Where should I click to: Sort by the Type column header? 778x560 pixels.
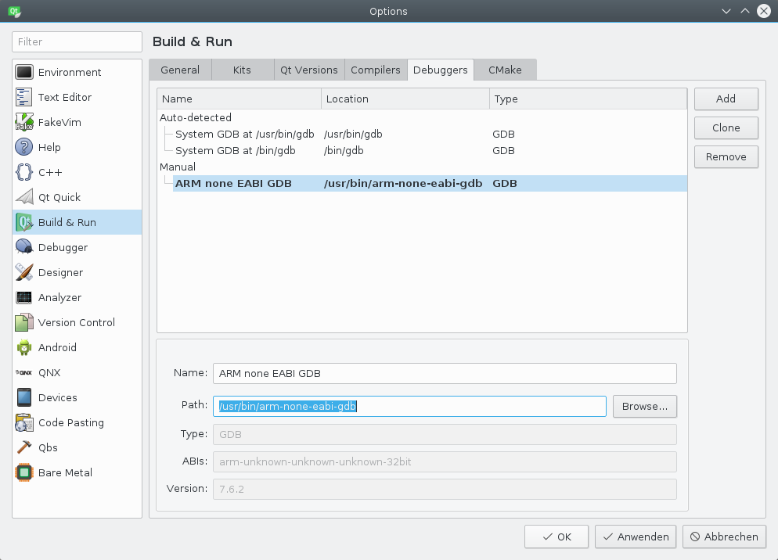coord(588,99)
